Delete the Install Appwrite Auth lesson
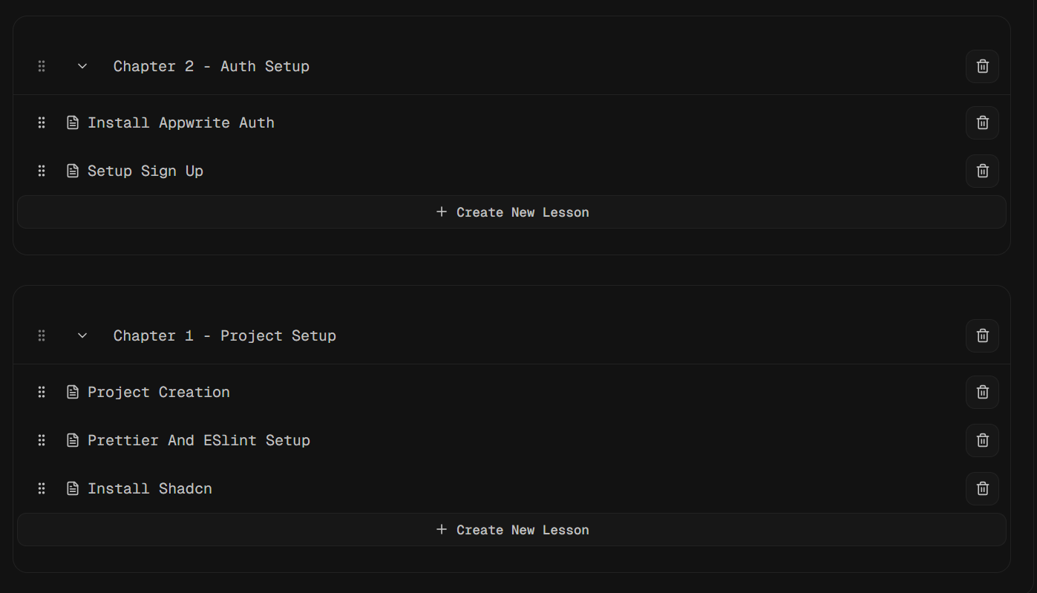This screenshot has width=1037, height=593. click(x=982, y=122)
